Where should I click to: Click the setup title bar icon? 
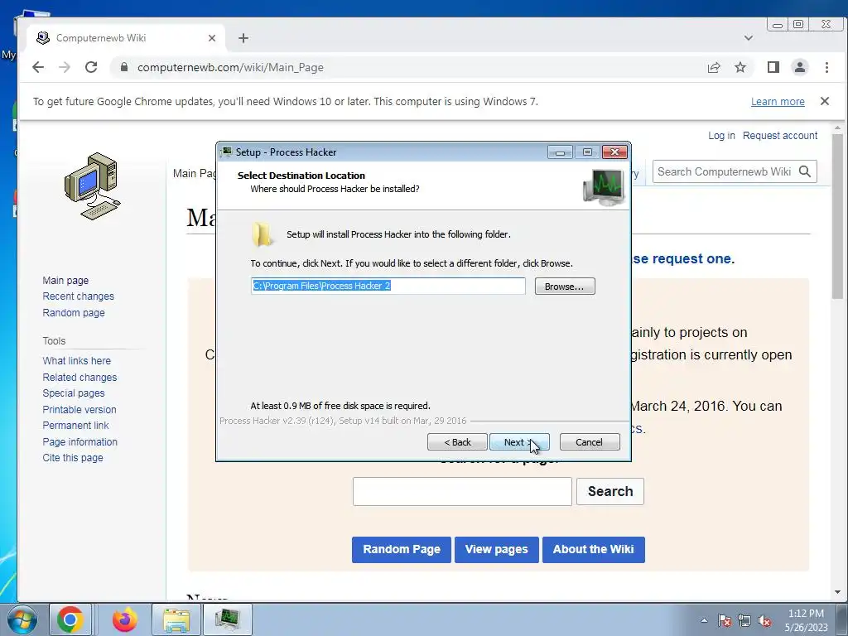(227, 152)
